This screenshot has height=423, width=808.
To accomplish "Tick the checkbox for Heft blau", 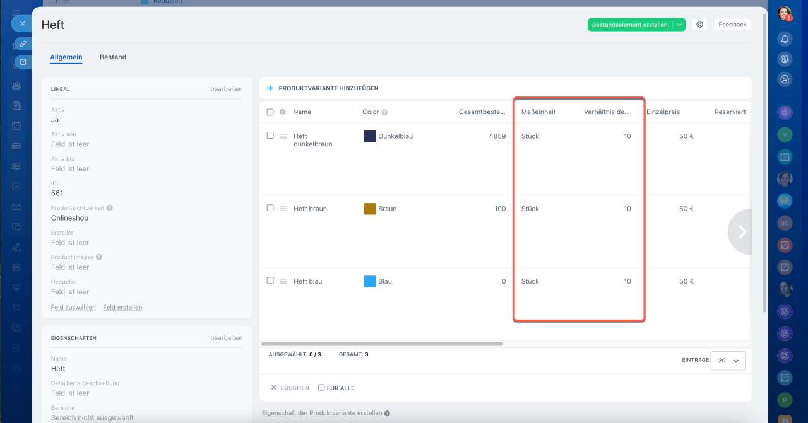I will [x=270, y=281].
